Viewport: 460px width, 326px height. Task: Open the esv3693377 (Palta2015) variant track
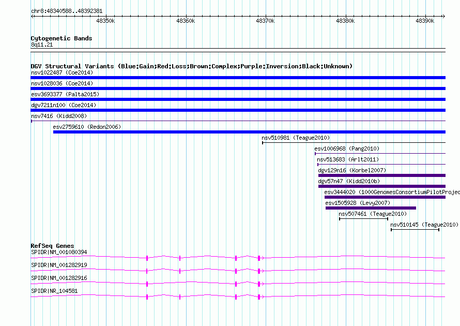tap(238, 99)
